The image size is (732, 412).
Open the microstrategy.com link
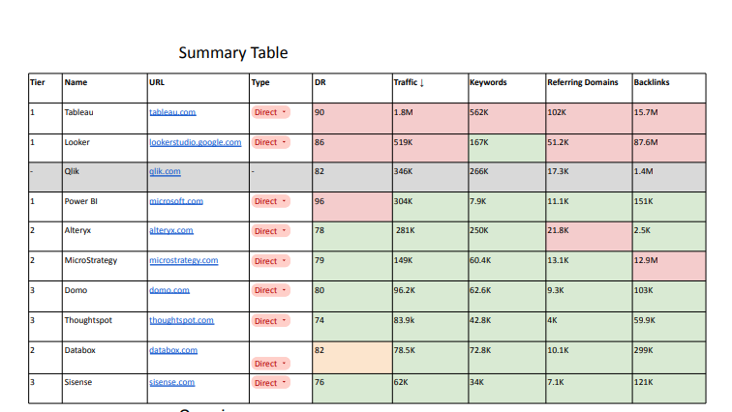183,260
